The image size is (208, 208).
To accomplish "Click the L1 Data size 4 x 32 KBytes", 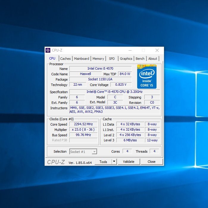I will 130,124.
